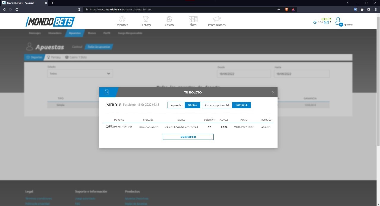Click the 20.00 odds value
Screen dimensions: 380x206
pos(224,127)
